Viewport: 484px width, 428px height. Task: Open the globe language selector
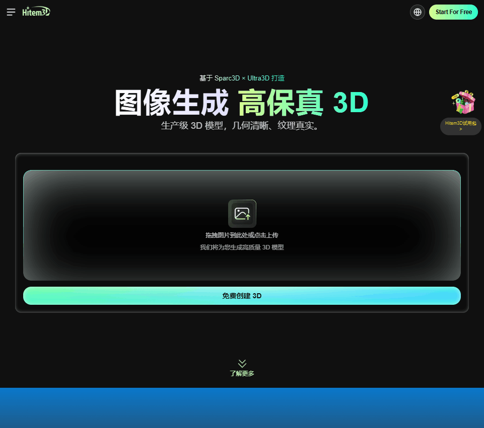417,12
